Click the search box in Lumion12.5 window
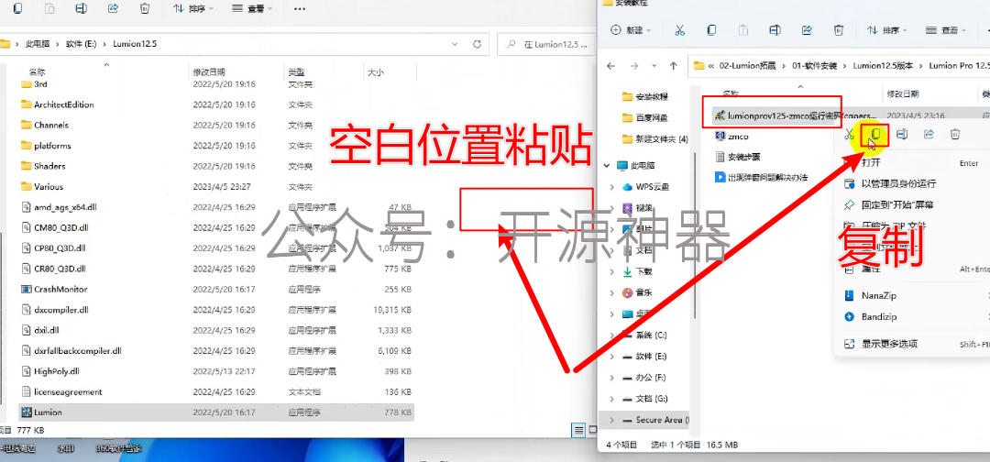This screenshot has width=990, height=462. [x=547, y=44]
